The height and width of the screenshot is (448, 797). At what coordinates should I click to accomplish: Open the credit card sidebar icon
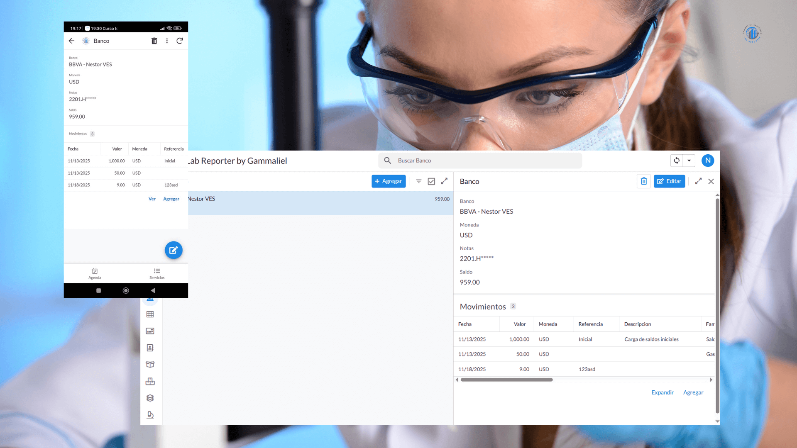150,331
